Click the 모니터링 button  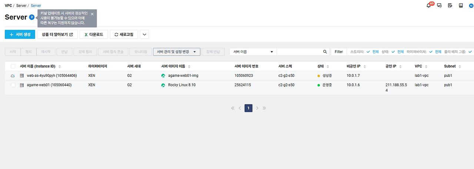[x=141, y=52]
